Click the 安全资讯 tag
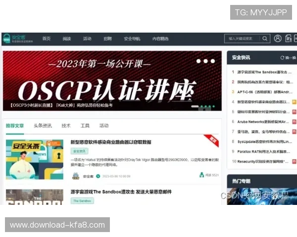This screenshot has width=297, height=237. pos(79,151)
